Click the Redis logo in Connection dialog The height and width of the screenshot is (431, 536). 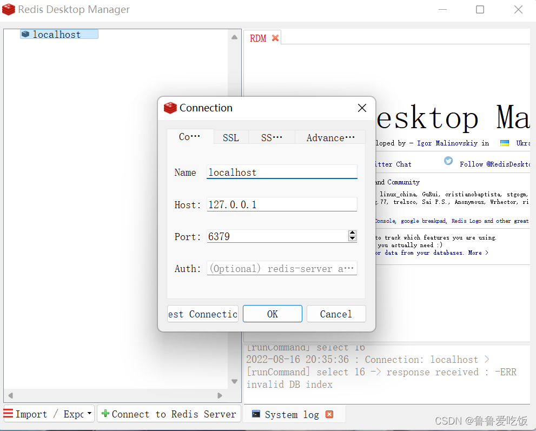170,108
